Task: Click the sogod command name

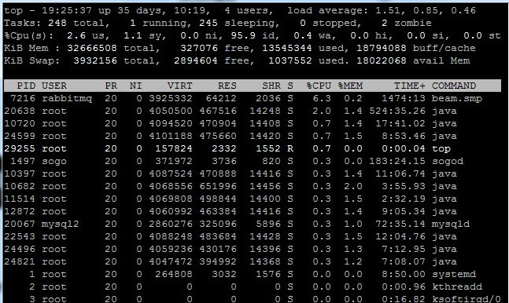Action: tap(448, 161)
